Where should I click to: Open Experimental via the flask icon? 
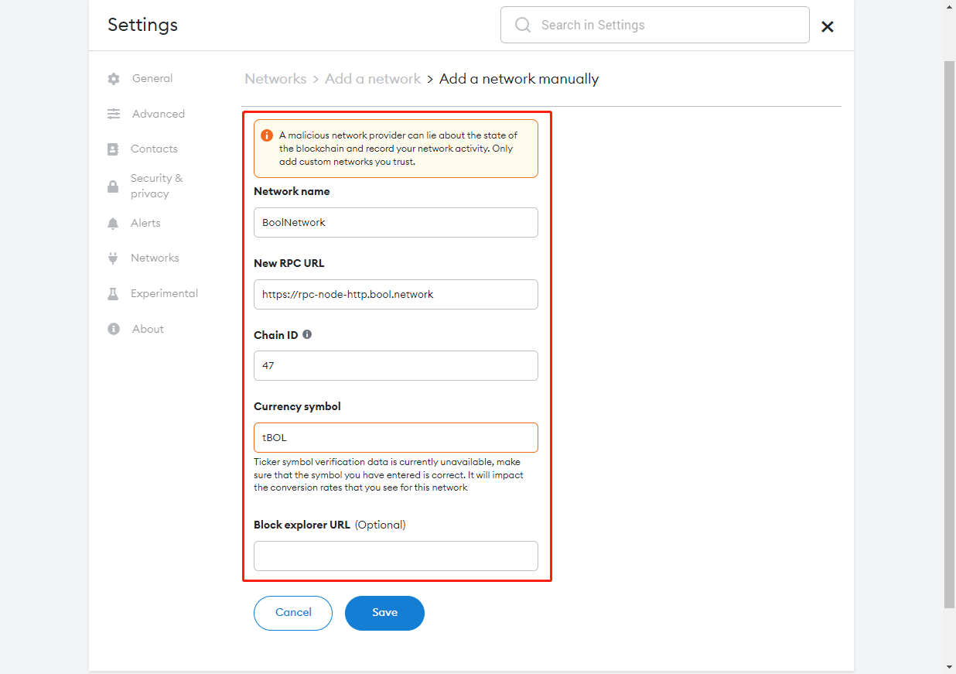(113, 293)
